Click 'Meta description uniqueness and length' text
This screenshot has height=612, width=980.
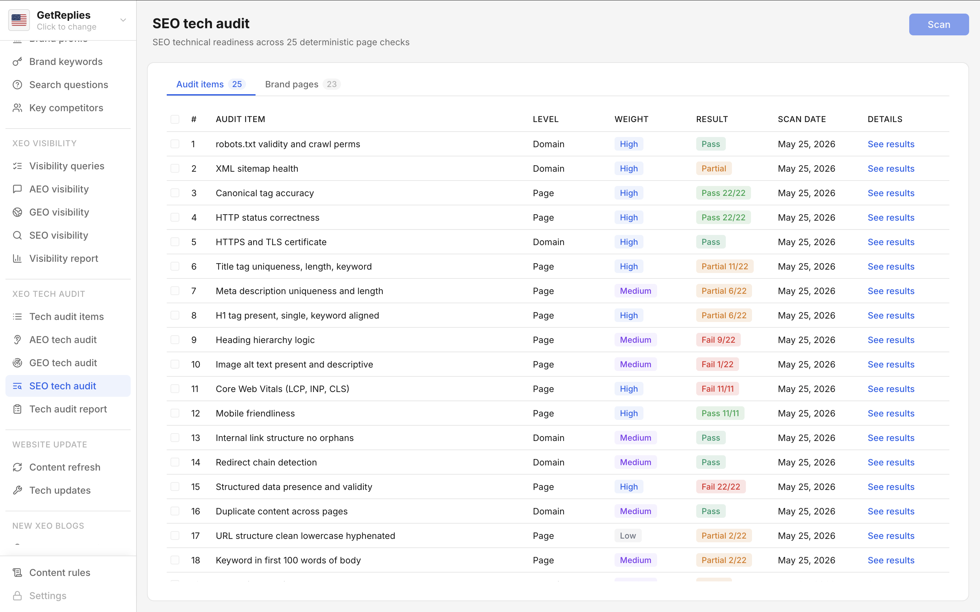pos(299,291)
